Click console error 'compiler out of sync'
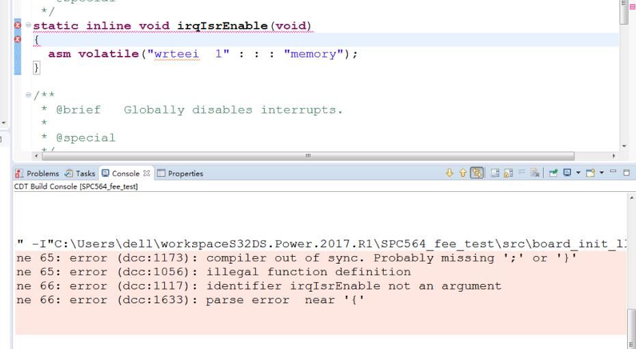Viewport: 636px width, 349px height. [297, 258]
